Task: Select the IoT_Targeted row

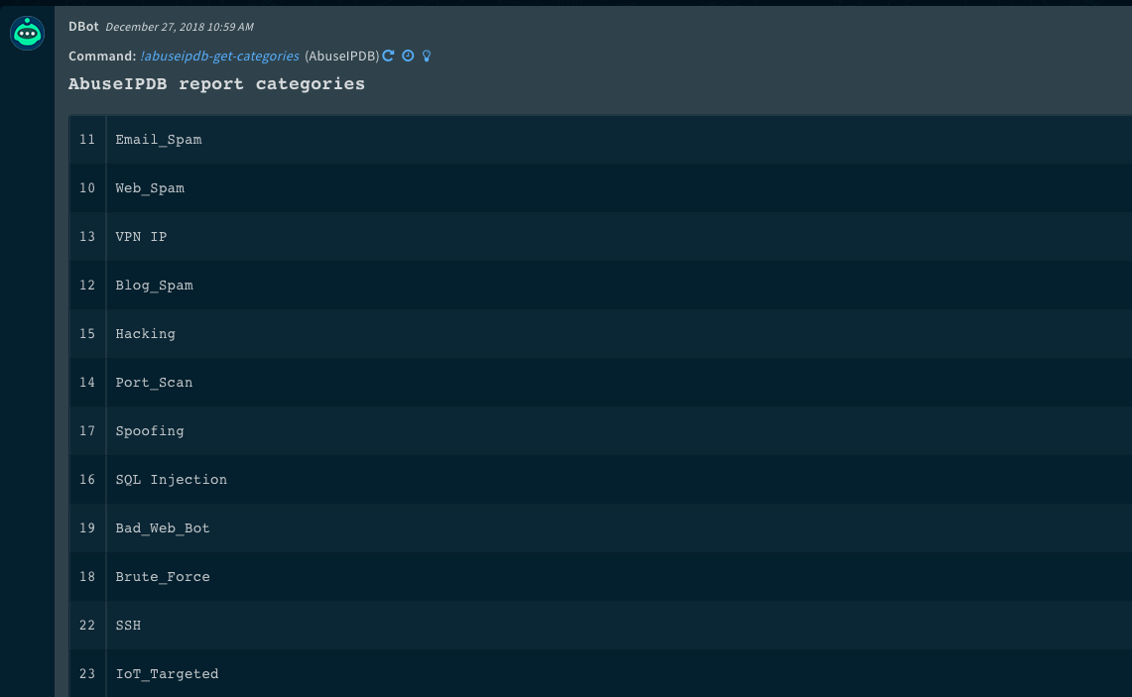Action: pyautogui.click(x=167, y=674)
